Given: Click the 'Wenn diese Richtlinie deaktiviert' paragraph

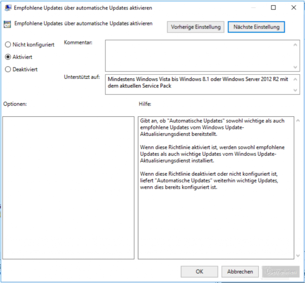Looking at the screenshot, I should point(209,181).
